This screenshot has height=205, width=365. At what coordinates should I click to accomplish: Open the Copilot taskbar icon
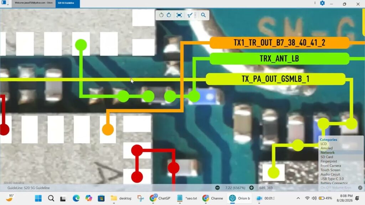click(x=88, y=198)
